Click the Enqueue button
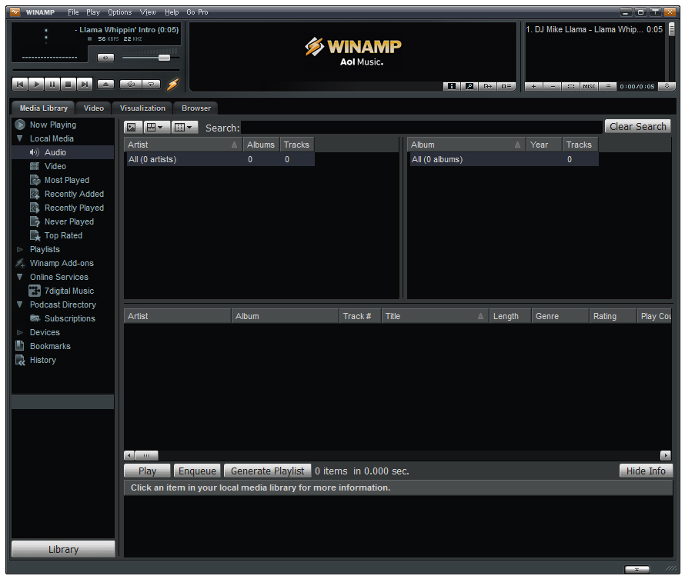685x579 pixels. pyautogui.click(x=197, y=471)
